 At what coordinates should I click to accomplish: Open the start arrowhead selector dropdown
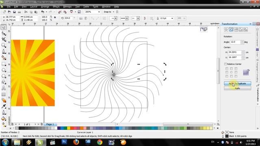(x=115, y=18)
